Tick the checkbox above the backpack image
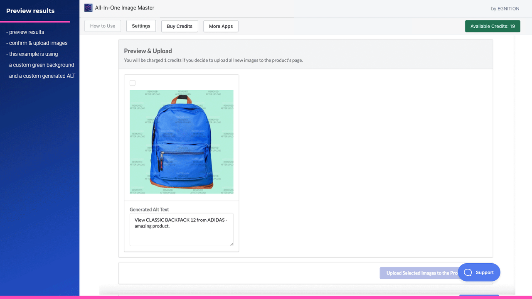The width and height of the screenshot is (532, 299). (x=133, y=83)
